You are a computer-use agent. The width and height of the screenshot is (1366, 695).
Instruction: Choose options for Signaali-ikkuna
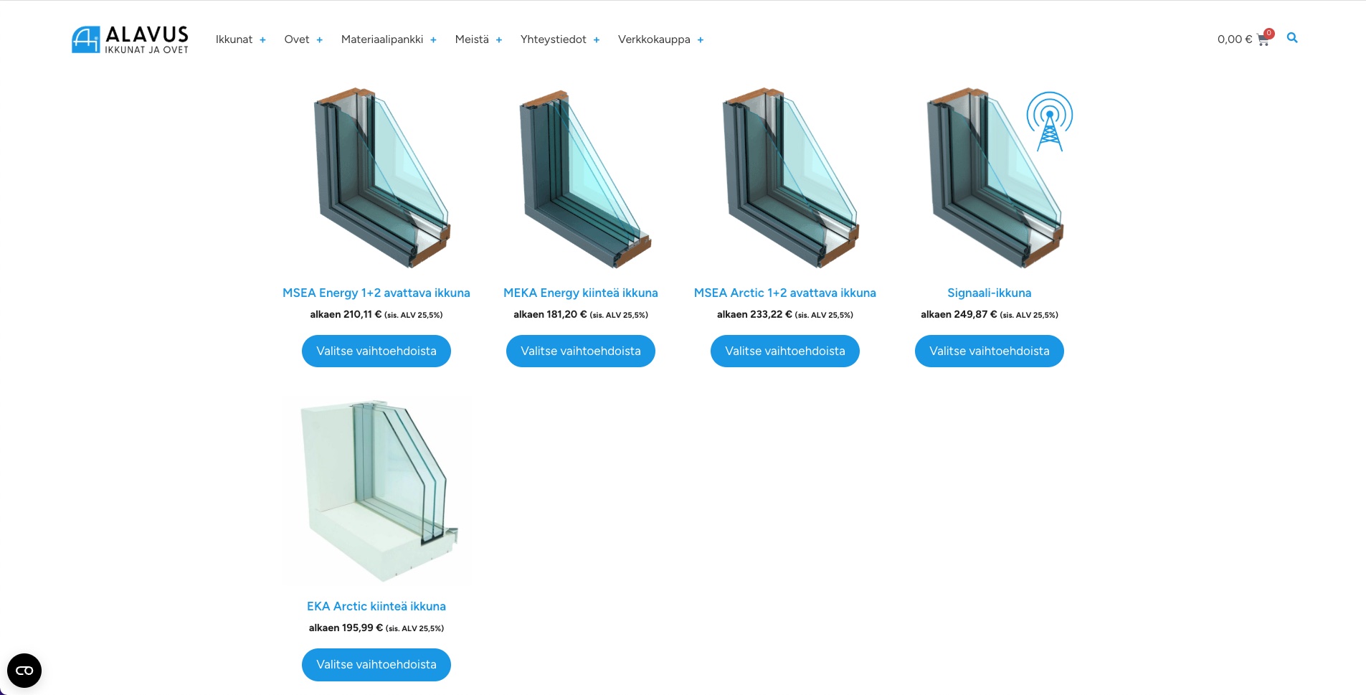click(x=990, y=351)
